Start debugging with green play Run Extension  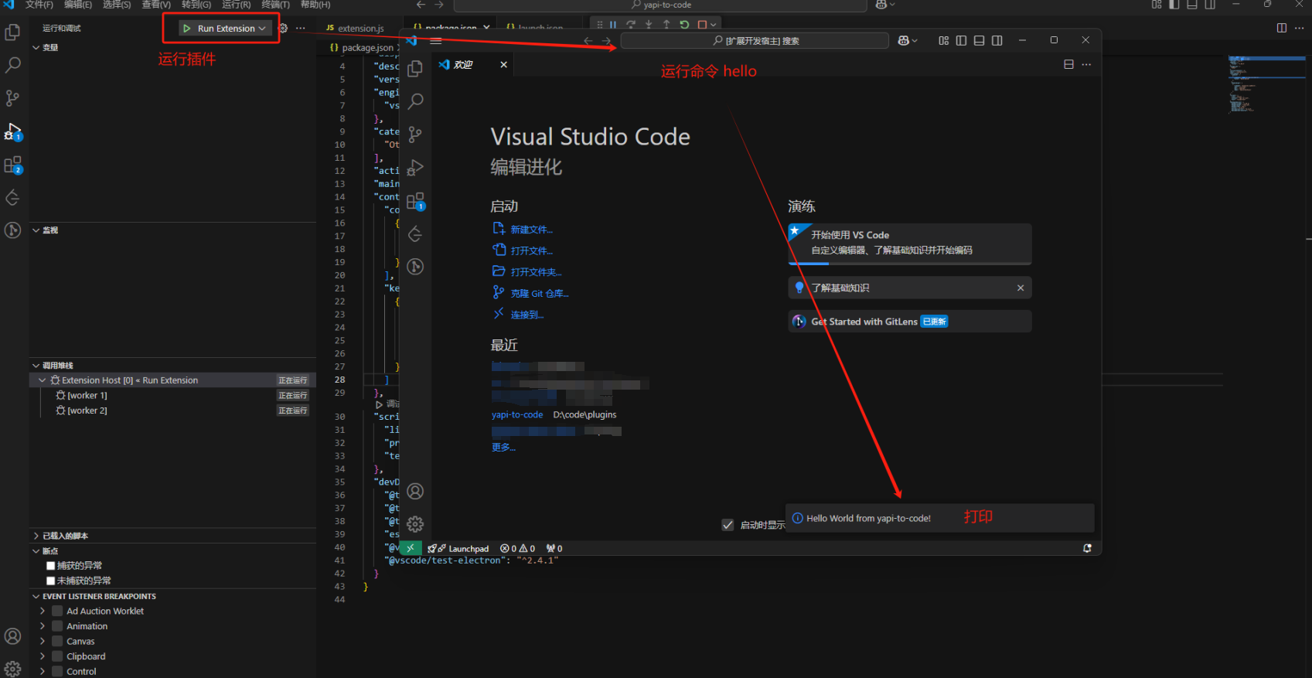186,28
